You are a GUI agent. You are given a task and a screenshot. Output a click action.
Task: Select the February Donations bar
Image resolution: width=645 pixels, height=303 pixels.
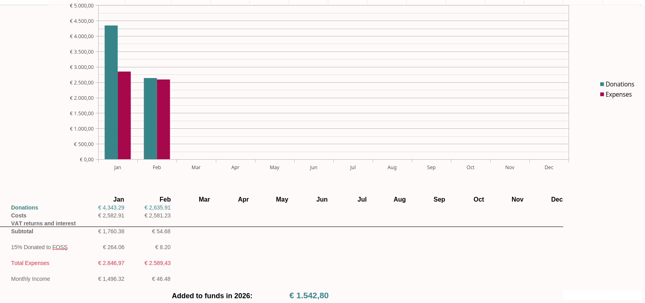pos(150,118)
